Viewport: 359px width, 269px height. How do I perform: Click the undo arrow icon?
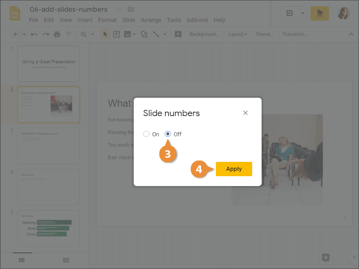point(34,34)
